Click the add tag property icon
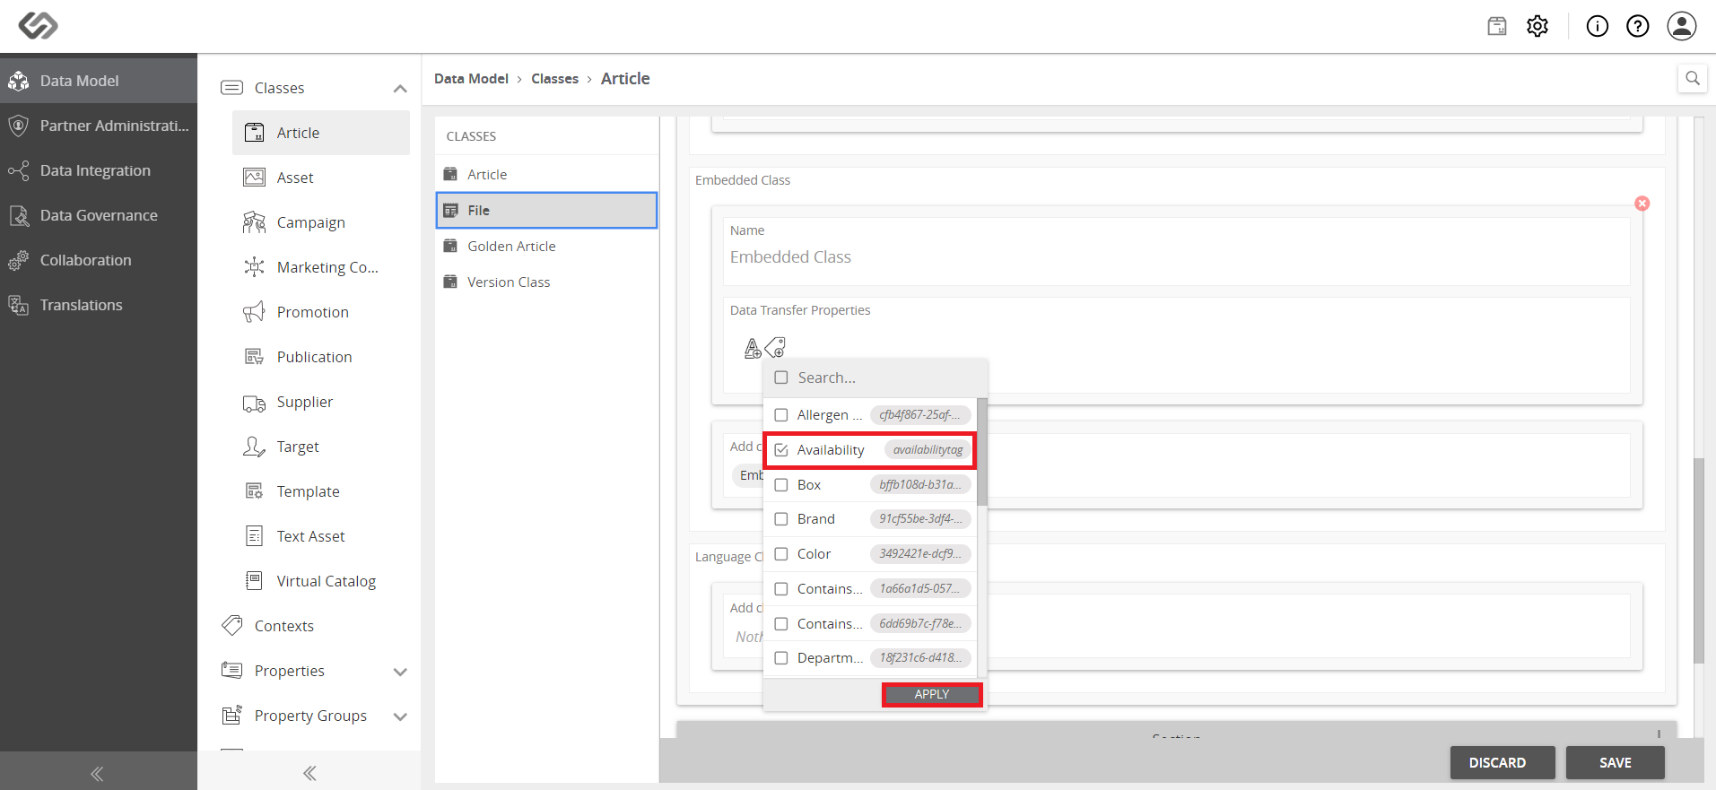Screen dimensions: 1716x790 tap(776, 347)
